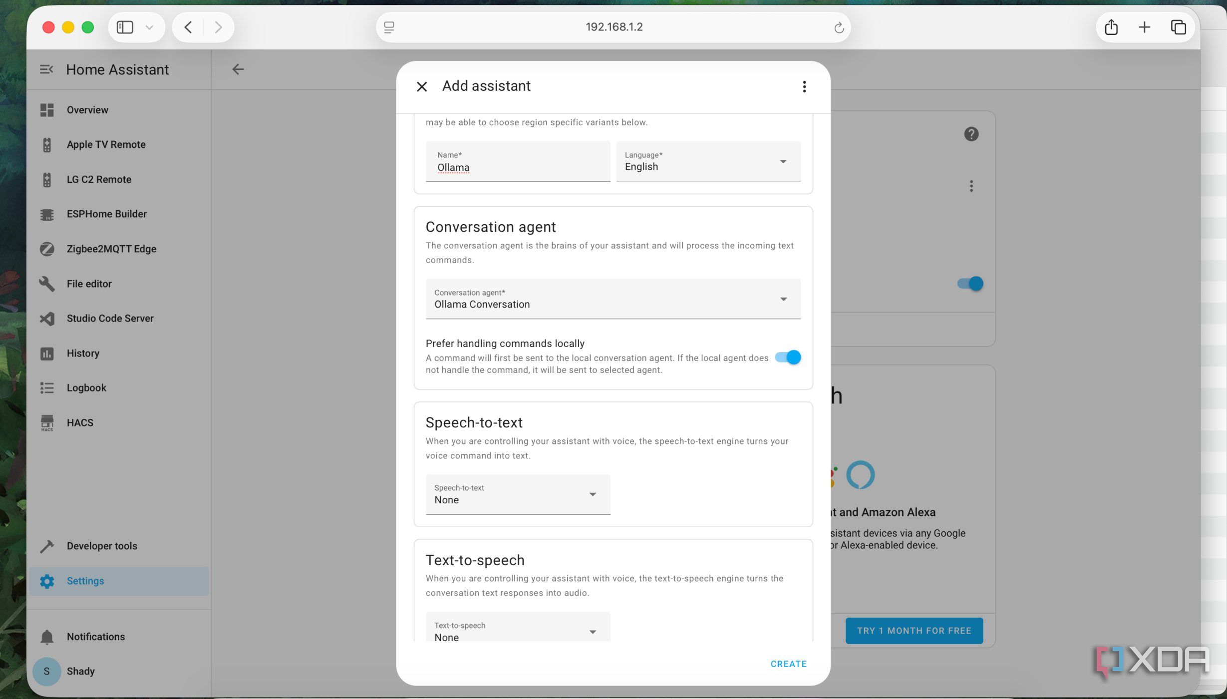
Task: Open Developer tools hammer icon
Action: coord(47,546)
